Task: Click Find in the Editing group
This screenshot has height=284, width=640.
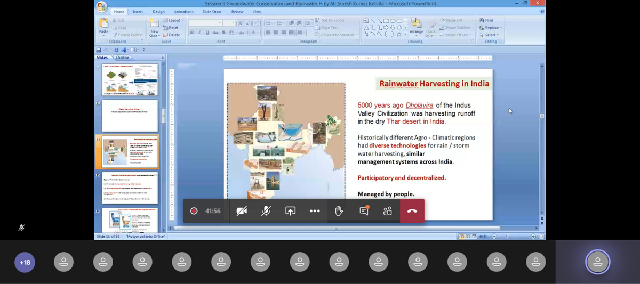Action: [x=486, y=20]
